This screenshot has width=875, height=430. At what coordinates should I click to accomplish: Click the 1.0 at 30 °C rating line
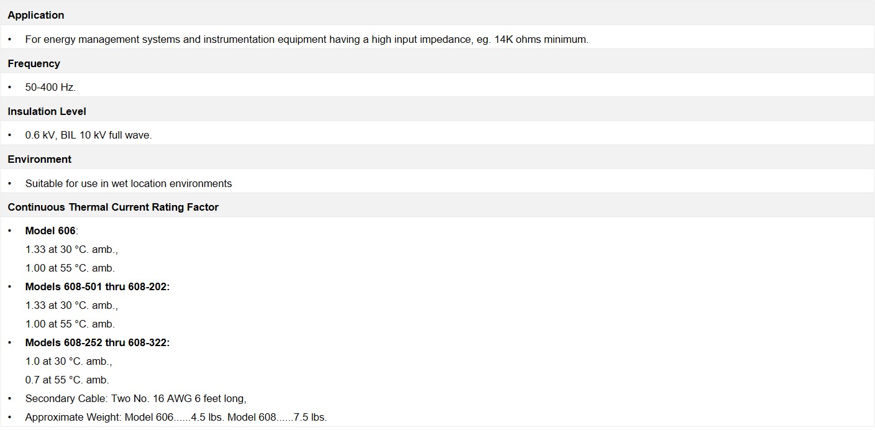pos(69,361)
